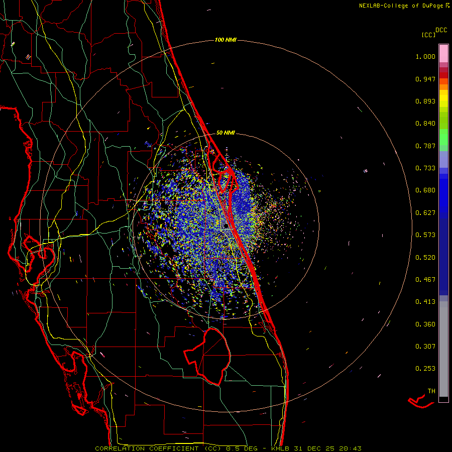Pick the light pink swatch at the color bar top
452x452 pixels.
(443, 54)
